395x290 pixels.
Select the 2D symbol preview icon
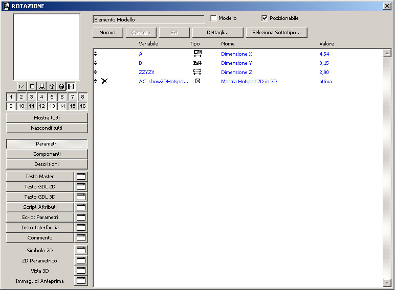click(x=23, y=86)
